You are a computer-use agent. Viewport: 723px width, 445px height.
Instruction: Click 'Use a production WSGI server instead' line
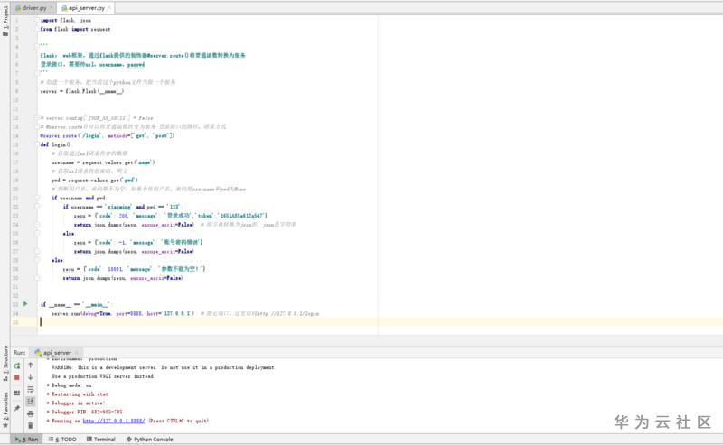[103, 376]
